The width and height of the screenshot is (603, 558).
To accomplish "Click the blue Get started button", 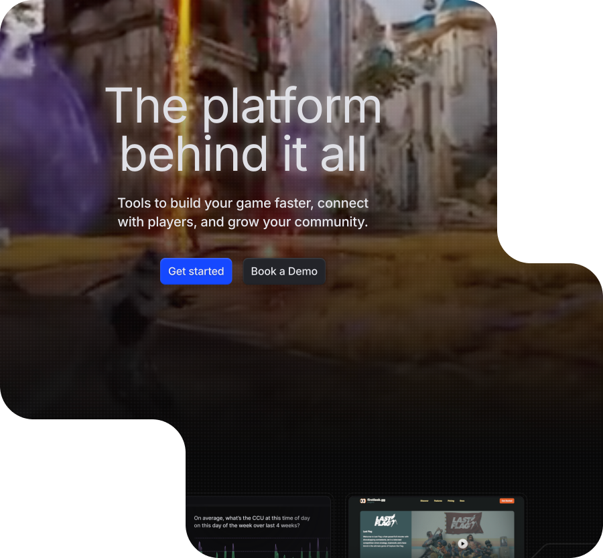I will (x=196, y=271).
